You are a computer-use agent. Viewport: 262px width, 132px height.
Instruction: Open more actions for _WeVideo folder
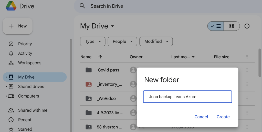pyautogui.click(x=247, y=99)
